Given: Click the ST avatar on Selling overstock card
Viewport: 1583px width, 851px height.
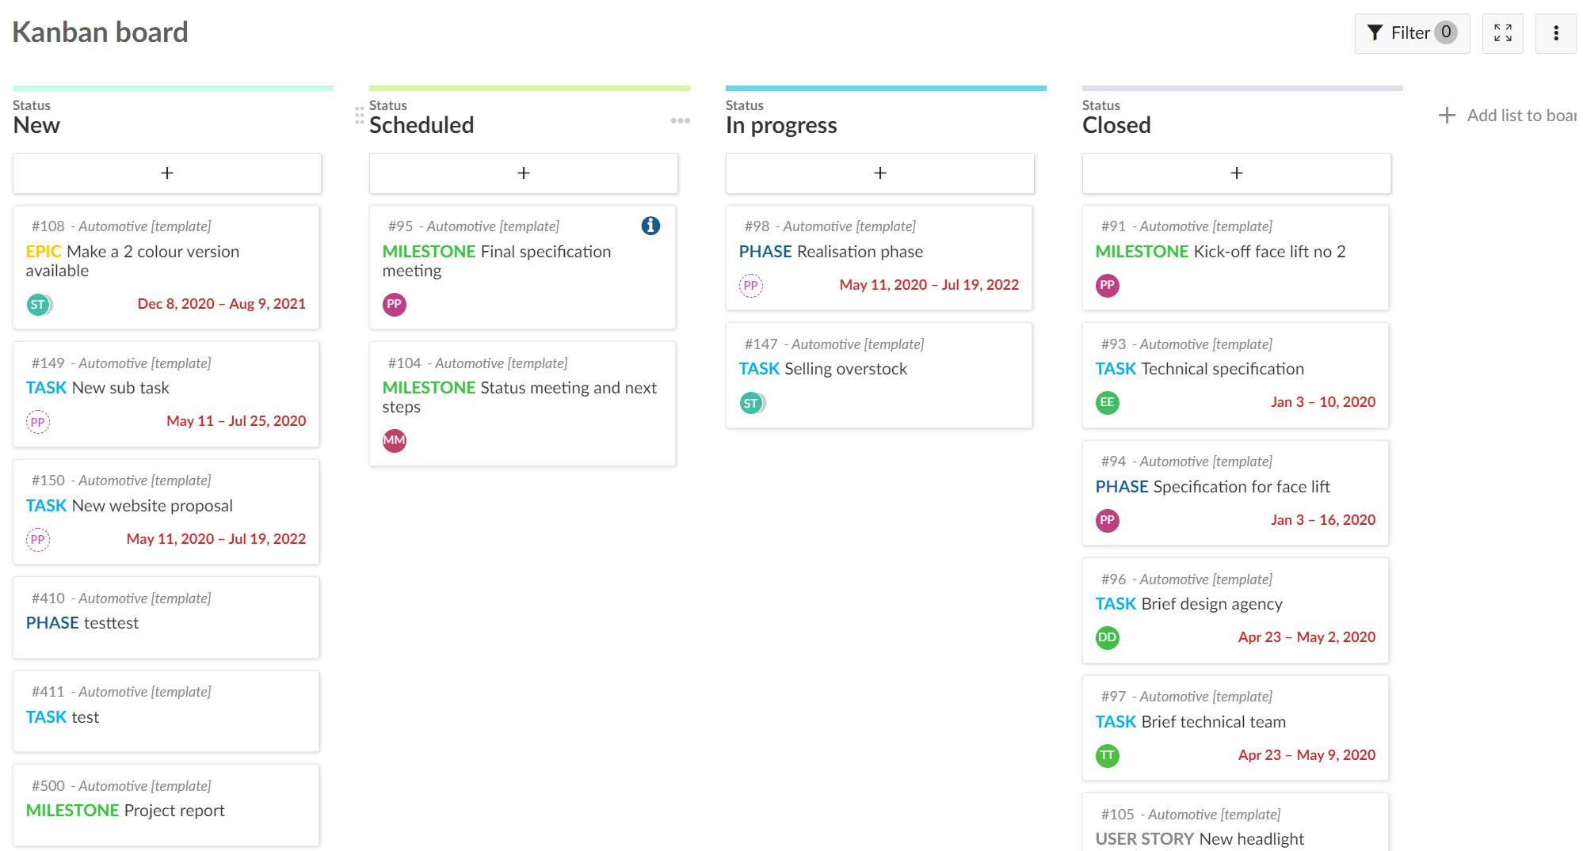Looking at the screenshot, I should (751, 404).
